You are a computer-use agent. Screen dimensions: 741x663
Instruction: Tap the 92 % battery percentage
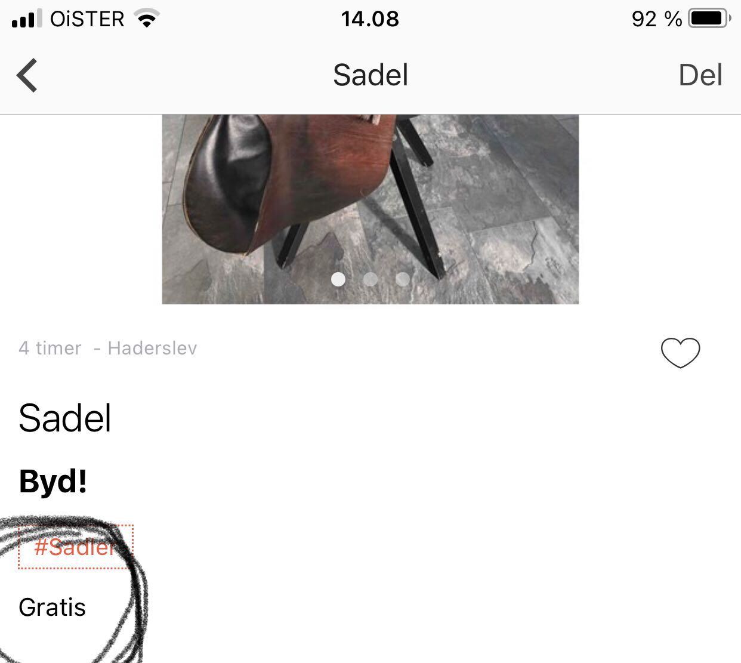657,19
